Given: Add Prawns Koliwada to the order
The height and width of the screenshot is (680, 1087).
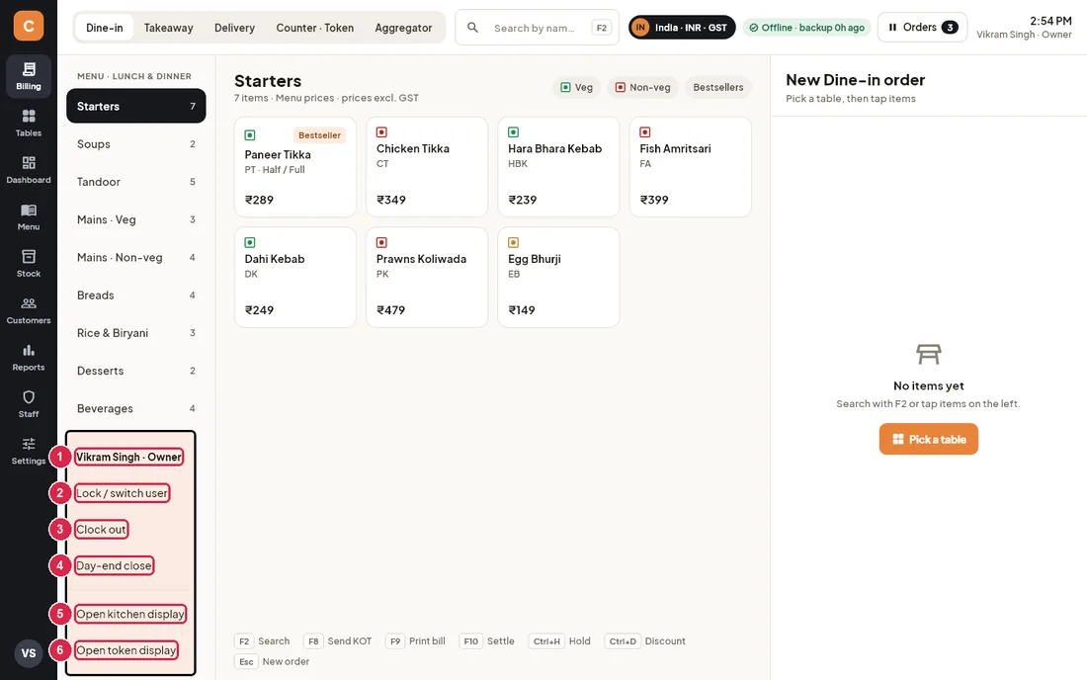Looking at the screenshot, I should 427,278.
